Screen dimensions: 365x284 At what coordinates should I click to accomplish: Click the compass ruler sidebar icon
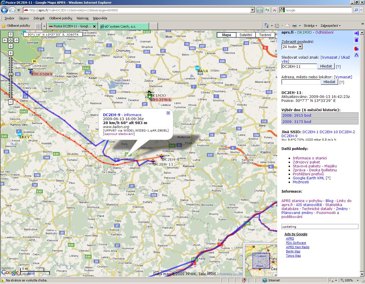356,55
